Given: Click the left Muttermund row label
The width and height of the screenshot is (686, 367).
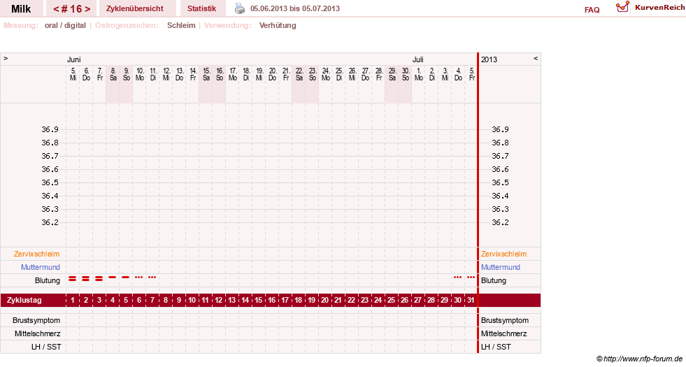Looking at the screenshot, I should (41, 267).
